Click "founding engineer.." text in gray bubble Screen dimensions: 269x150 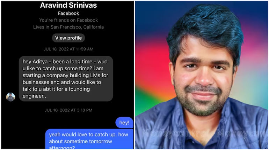pyautogui.click(x=56, y=93)
